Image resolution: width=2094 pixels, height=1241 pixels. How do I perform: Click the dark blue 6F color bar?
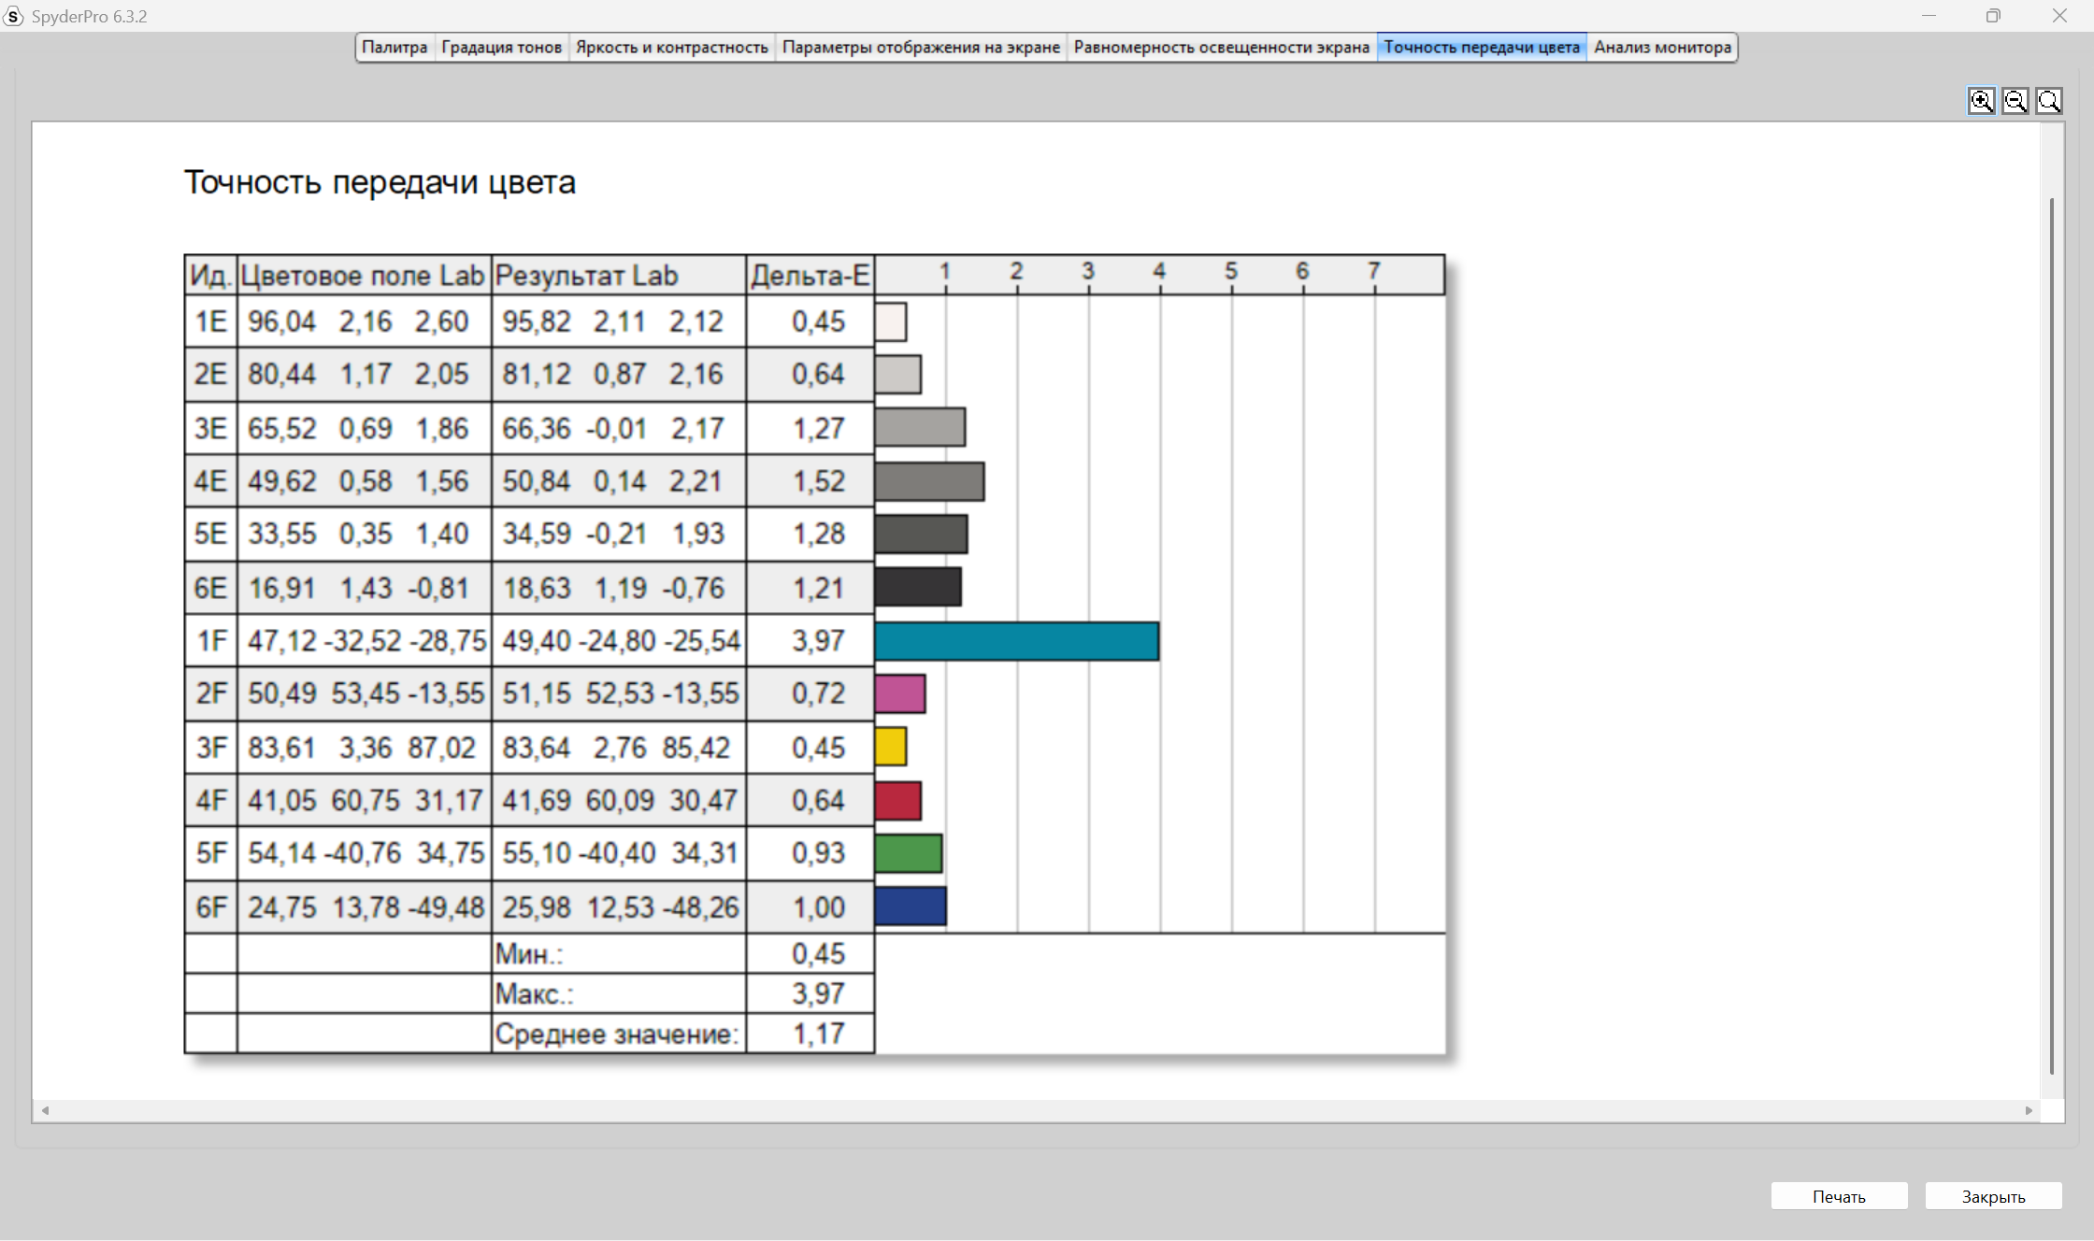pos(911,906)
